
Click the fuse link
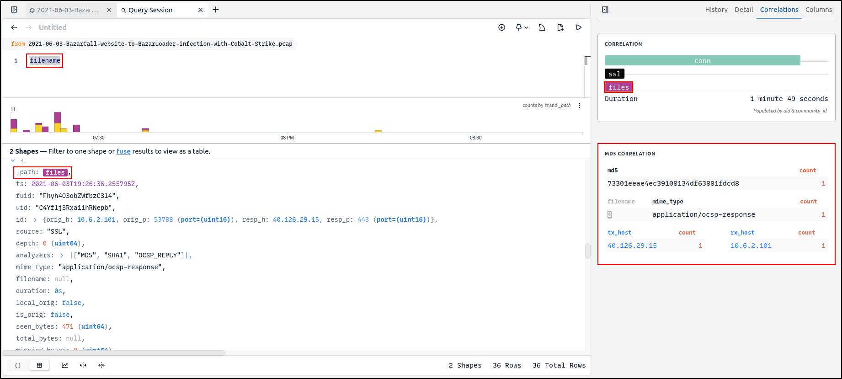pyautogui.click(x=123, y=151)
